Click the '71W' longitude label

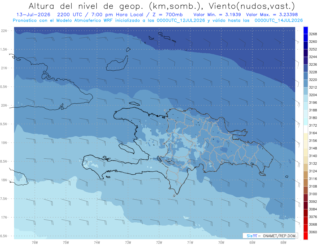[190, 243]
